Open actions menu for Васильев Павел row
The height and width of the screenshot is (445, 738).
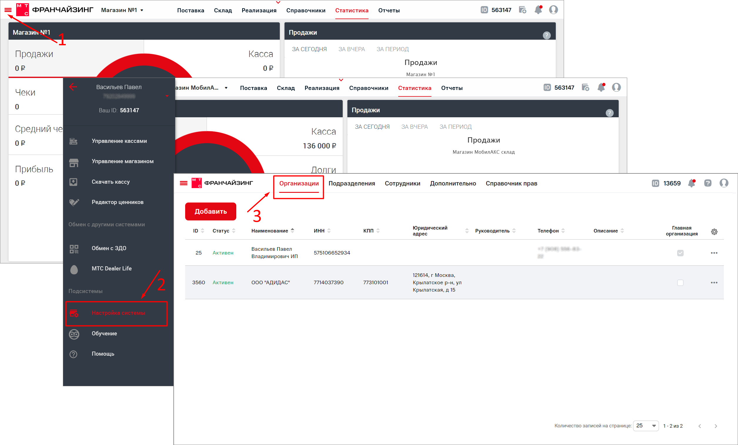click(x=714, y=253)
